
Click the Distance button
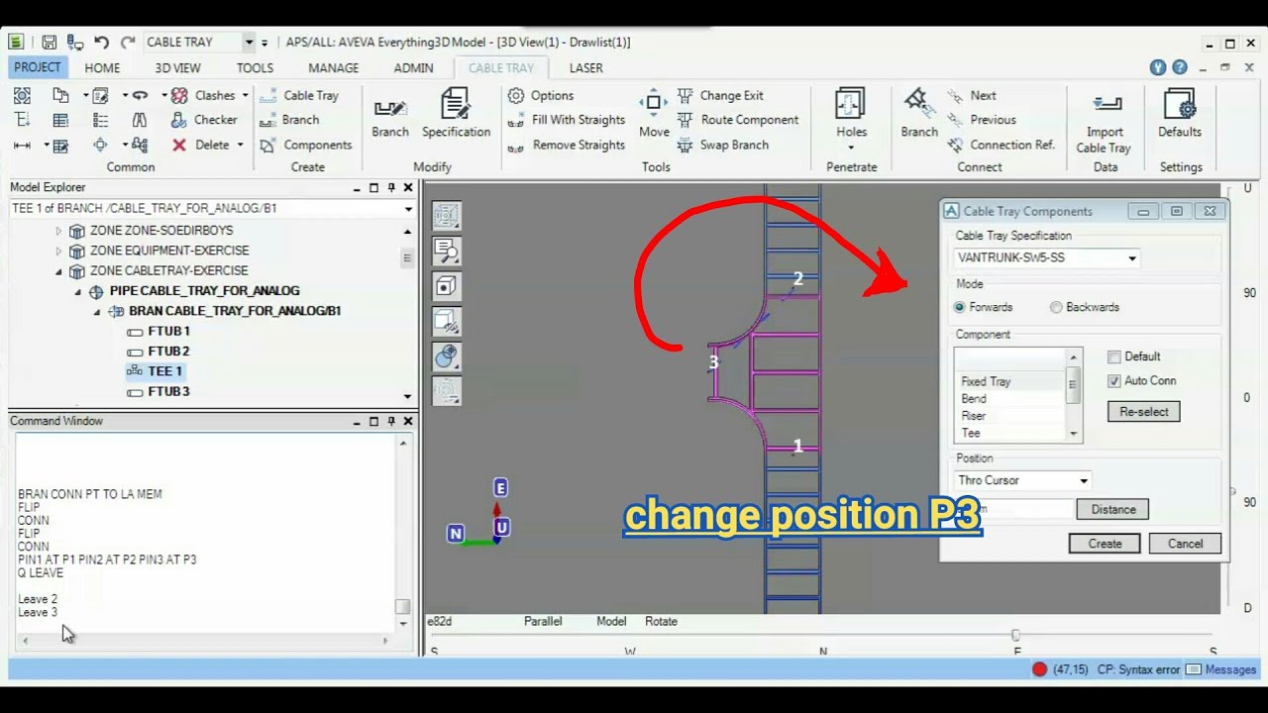(x=1112, y=509)
